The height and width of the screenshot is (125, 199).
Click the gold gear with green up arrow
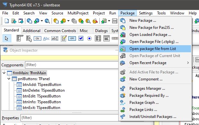63,21
